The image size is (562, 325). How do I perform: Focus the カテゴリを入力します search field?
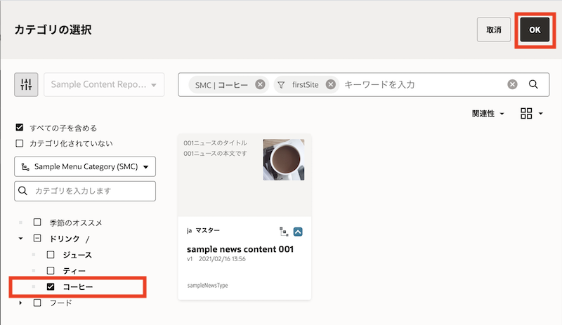click(85, 191)
